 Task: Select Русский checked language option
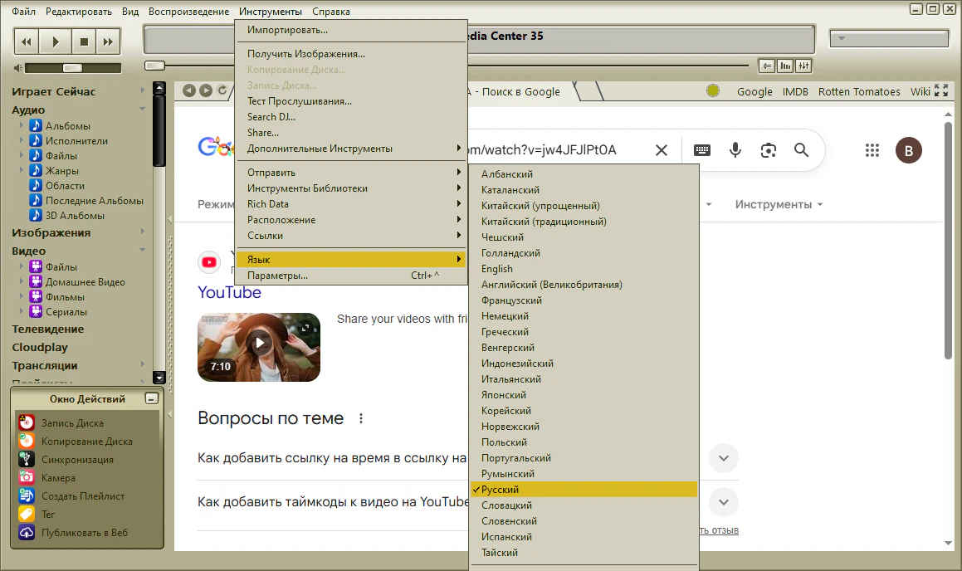(501, 490)
